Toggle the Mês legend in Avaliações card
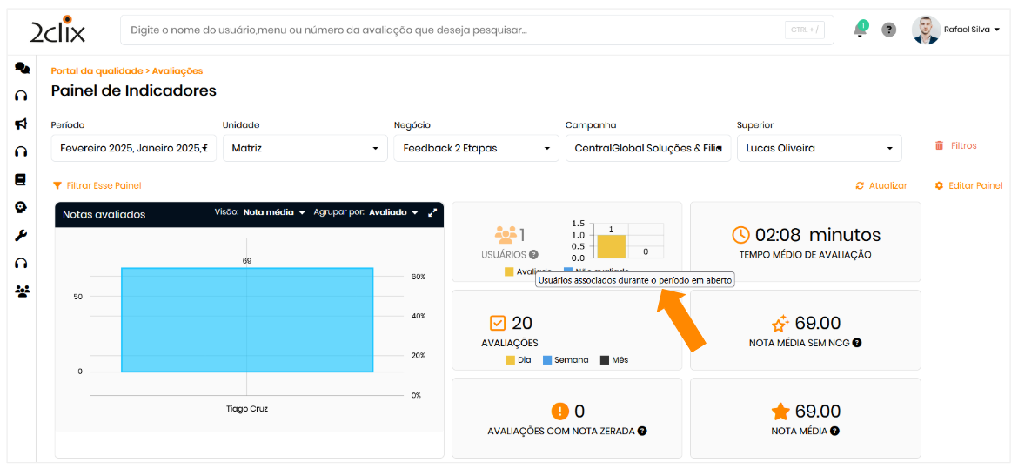 [x=613, y=360]
